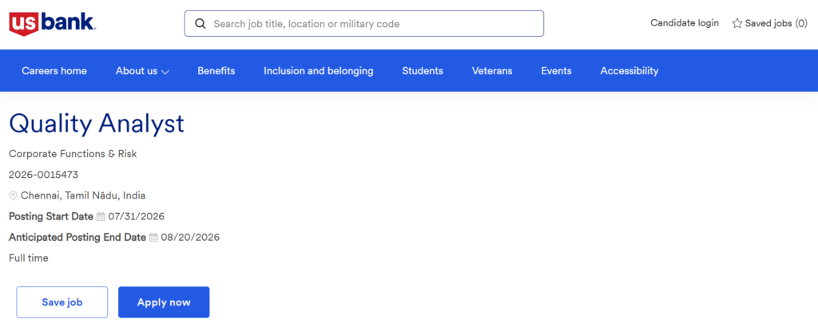The width and height of the screenshot is (818, 327).
Task: Click the Candidate login link
Action: [685, 23]
